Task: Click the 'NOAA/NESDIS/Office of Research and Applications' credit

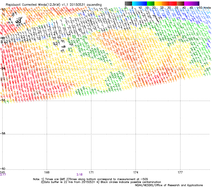Action: [169, 185]
